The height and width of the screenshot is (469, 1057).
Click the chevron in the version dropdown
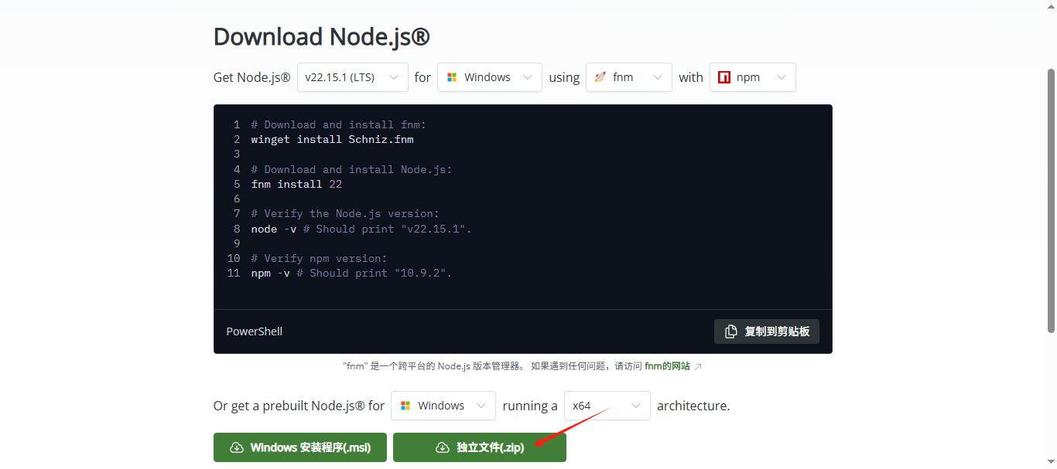point(394,77)
